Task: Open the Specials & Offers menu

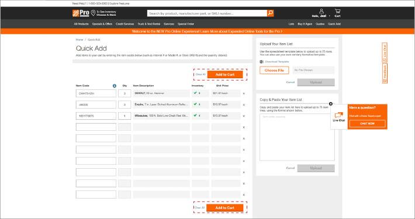Action: click(102, 24)
